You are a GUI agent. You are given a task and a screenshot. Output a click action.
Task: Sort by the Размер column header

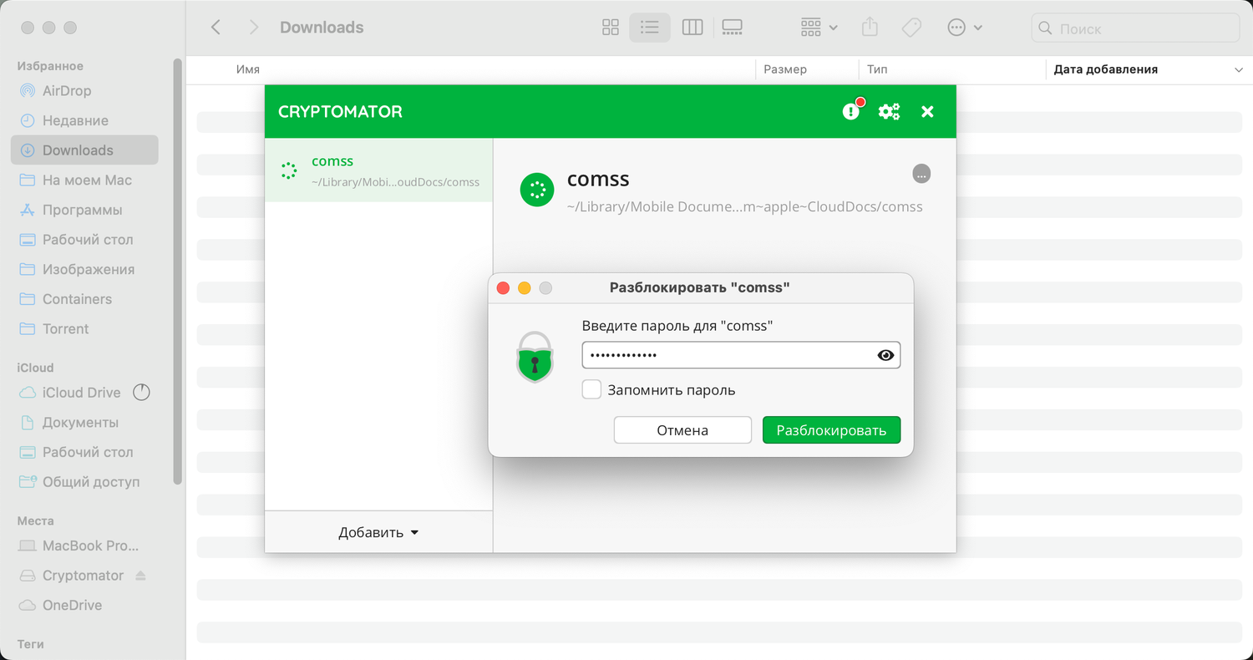click(x=785, y=69)
